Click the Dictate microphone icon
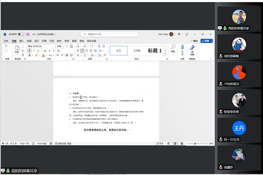The image size is (263, 175). (182, 47)
